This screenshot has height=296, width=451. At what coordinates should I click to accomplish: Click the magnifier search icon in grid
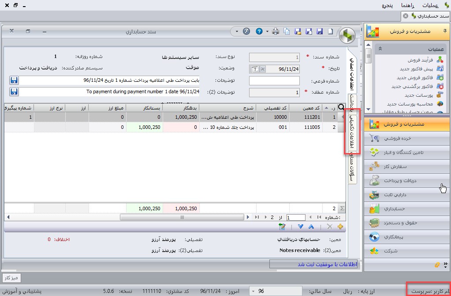click(341, 107)
